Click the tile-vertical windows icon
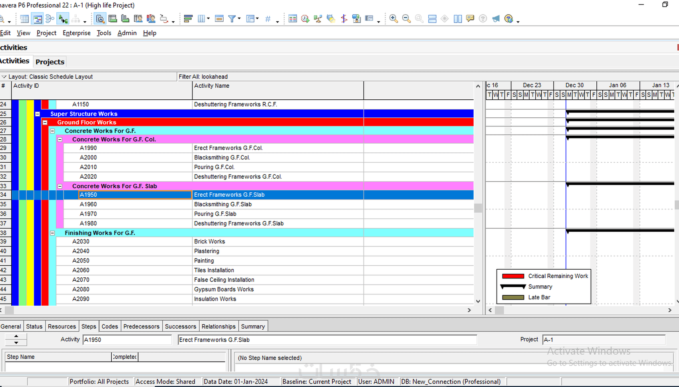Screen dimensions: 679x387 458,19
